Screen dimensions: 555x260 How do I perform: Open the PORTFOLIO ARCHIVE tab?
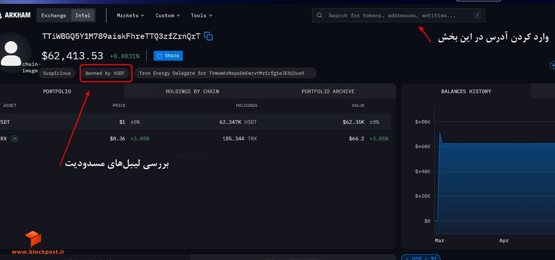click(328, 92)
